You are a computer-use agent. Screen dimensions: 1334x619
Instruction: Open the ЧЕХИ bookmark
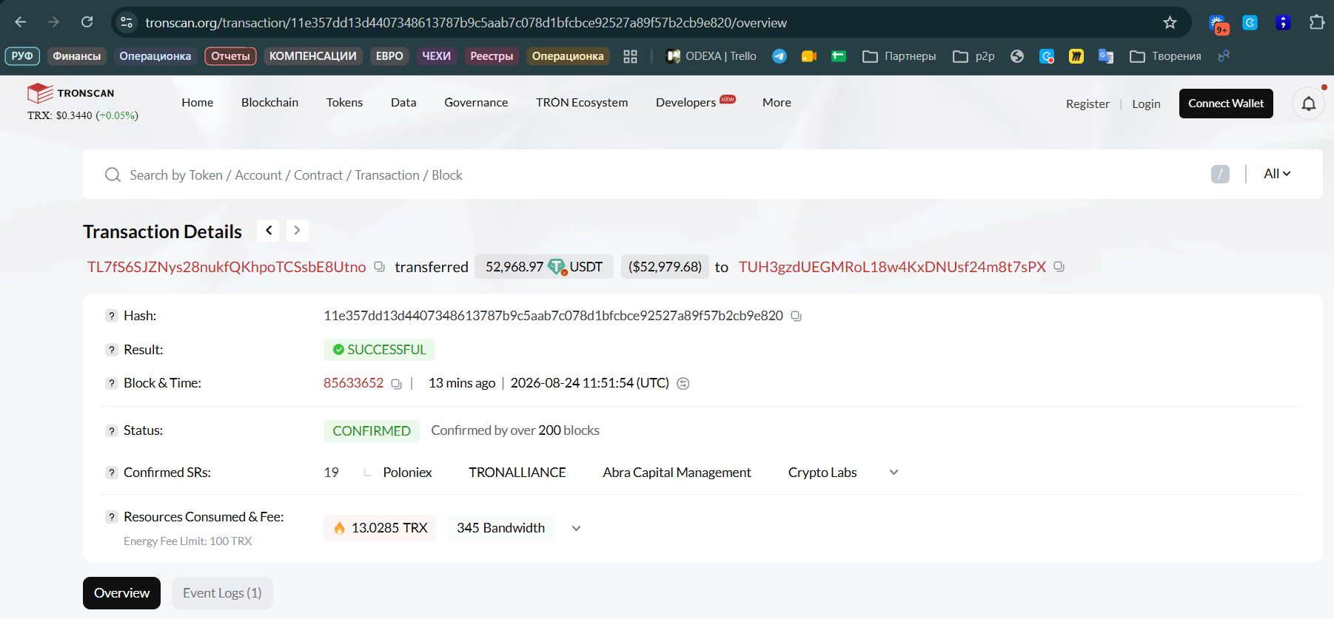436,56
